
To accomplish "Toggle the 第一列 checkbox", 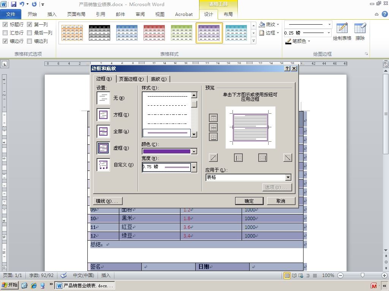I will pyautogui.click(x=30, y=24).
